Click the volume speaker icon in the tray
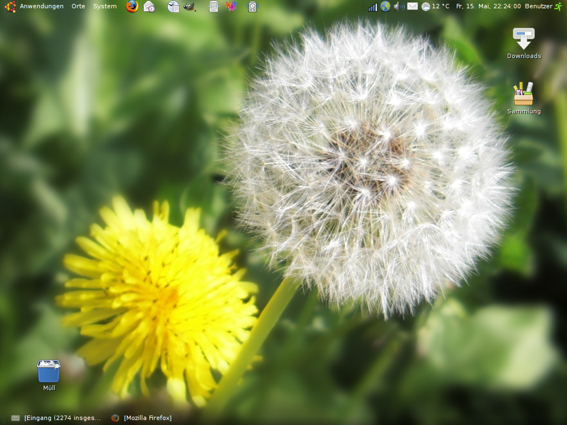 pos(396,6)
